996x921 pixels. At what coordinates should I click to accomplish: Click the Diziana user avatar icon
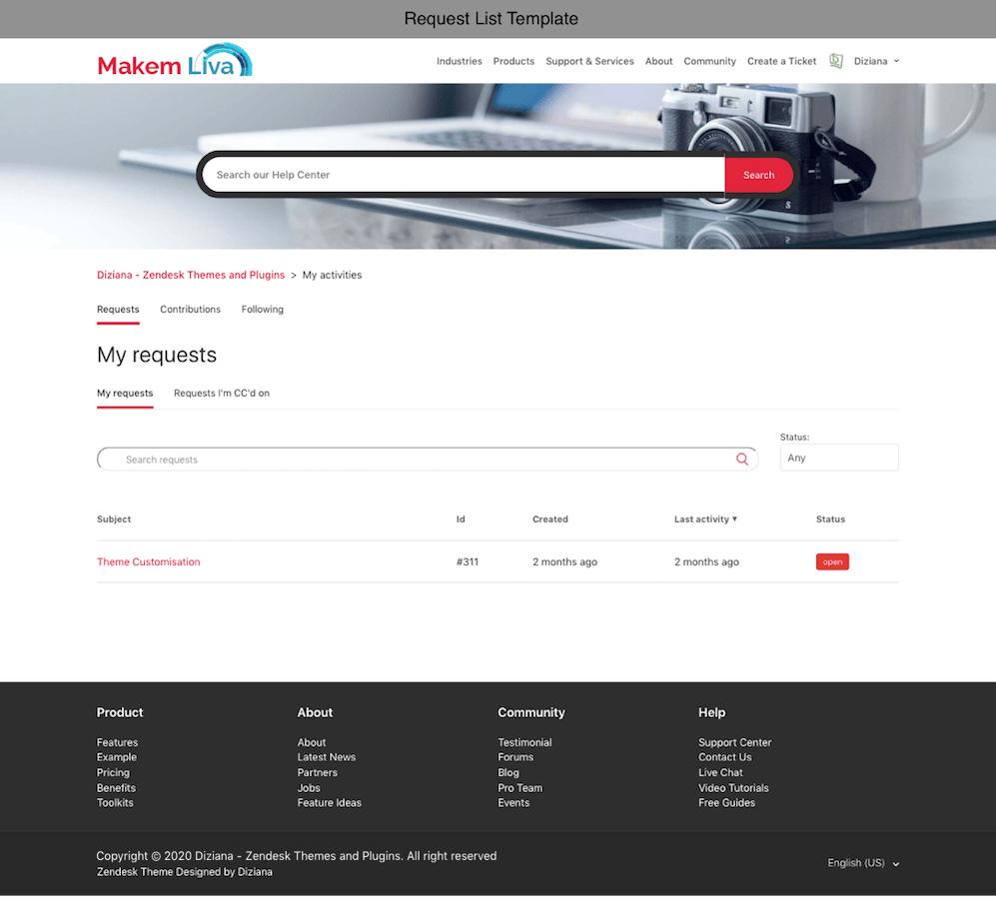tap(836, 61)
